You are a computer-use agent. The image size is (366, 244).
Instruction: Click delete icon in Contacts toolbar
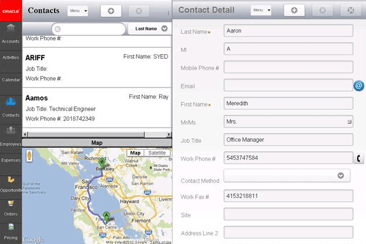tap(139, 11)
